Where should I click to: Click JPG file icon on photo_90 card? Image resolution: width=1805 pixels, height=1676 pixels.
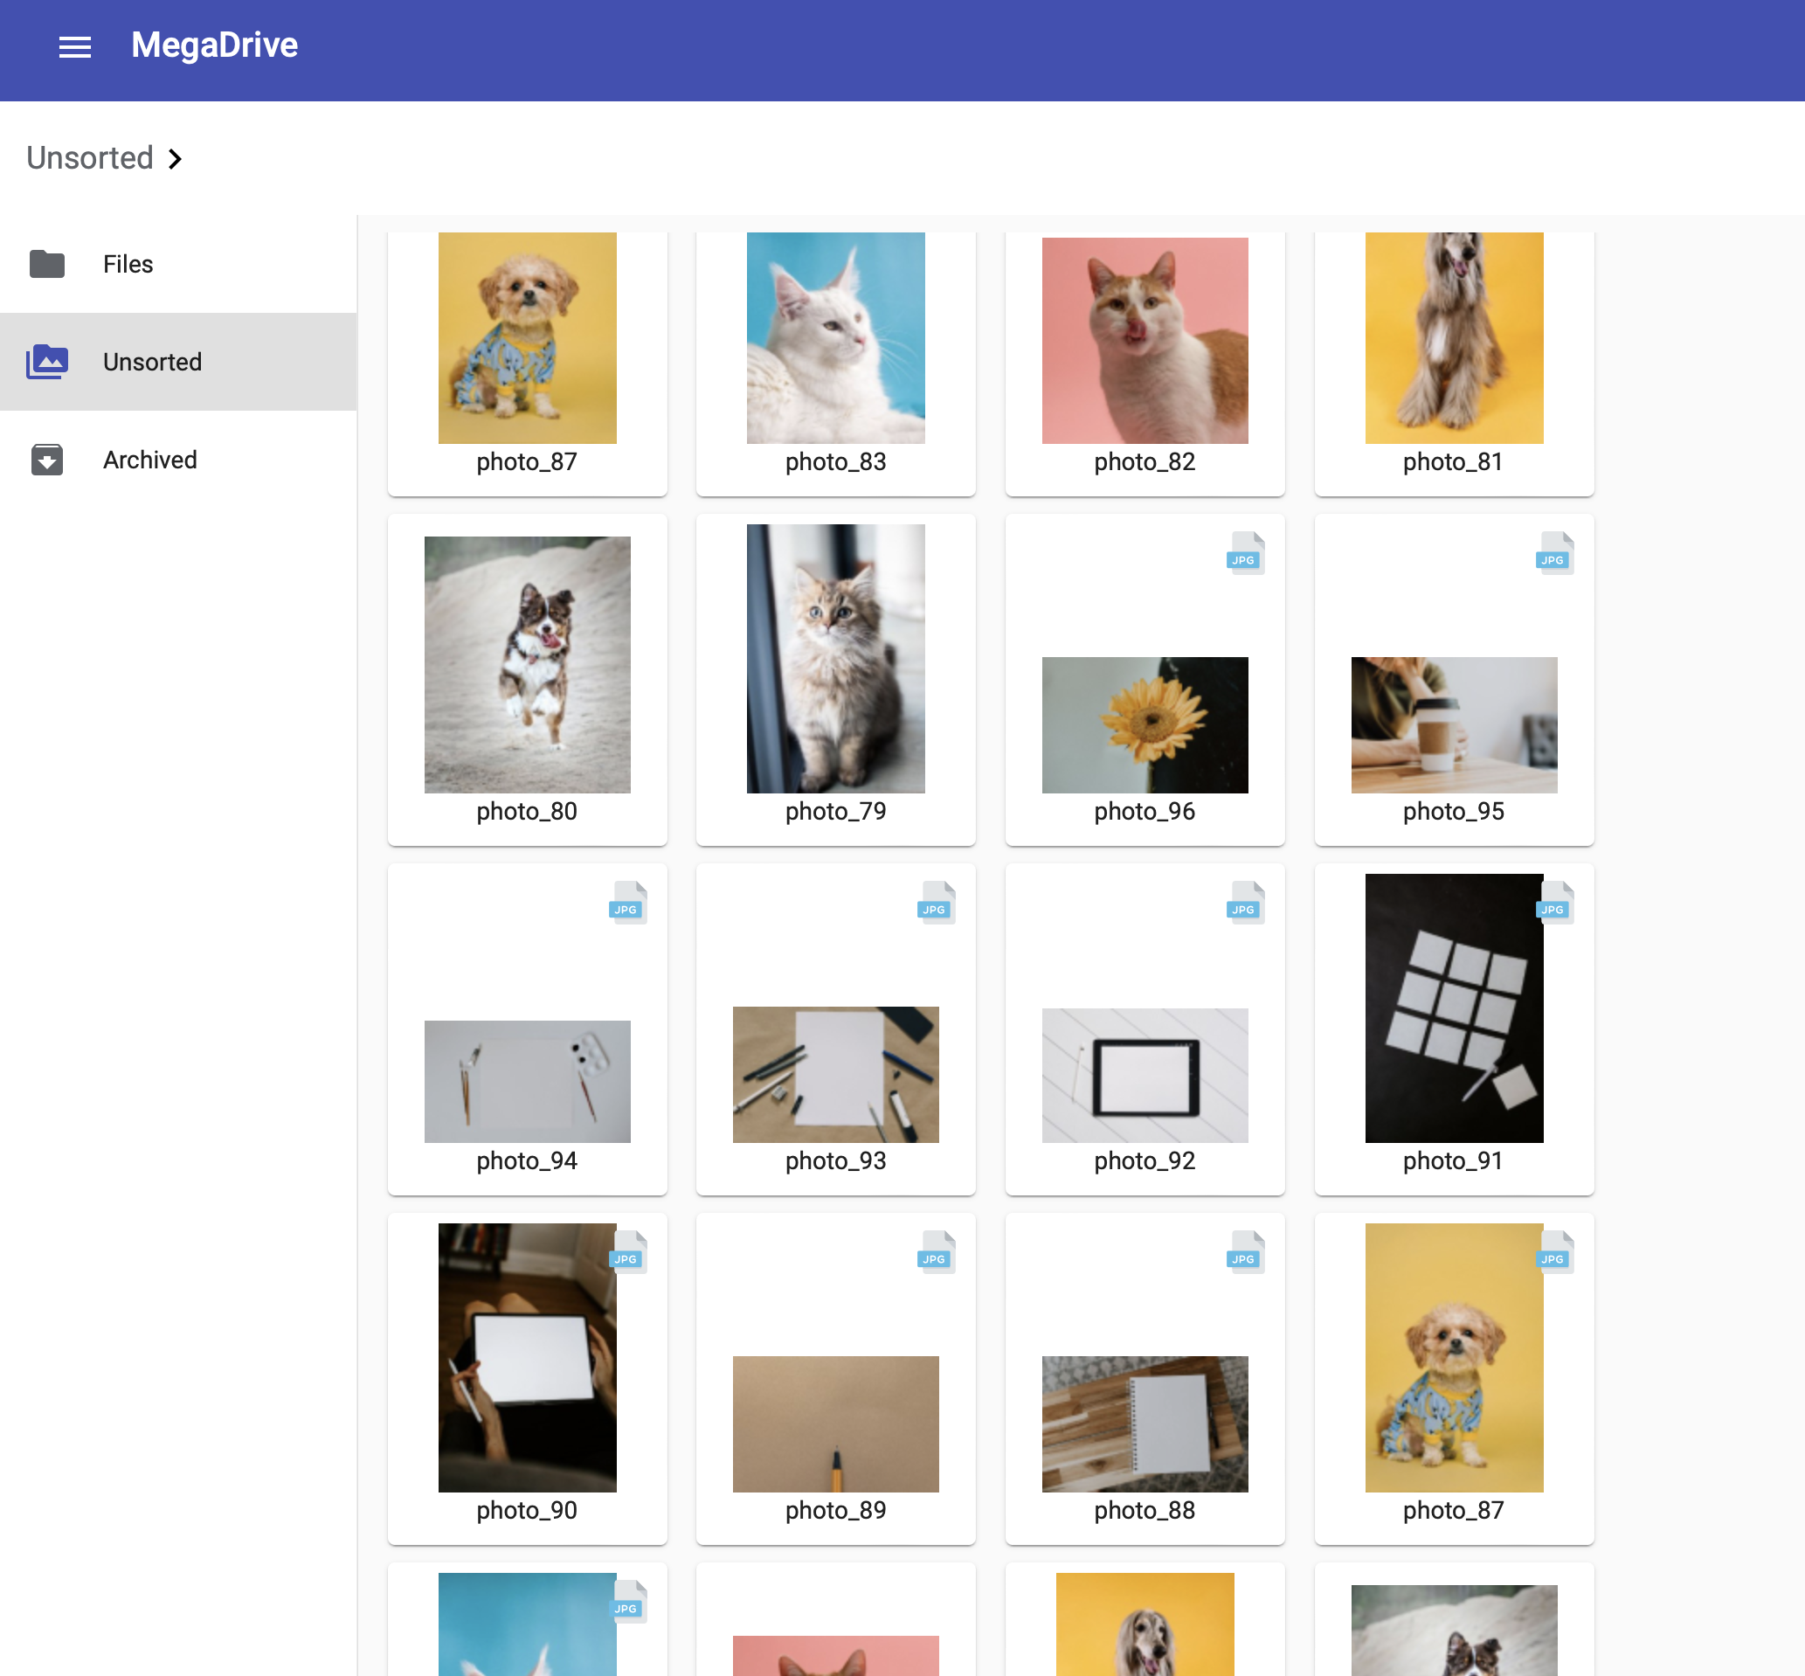(627, 1251)
